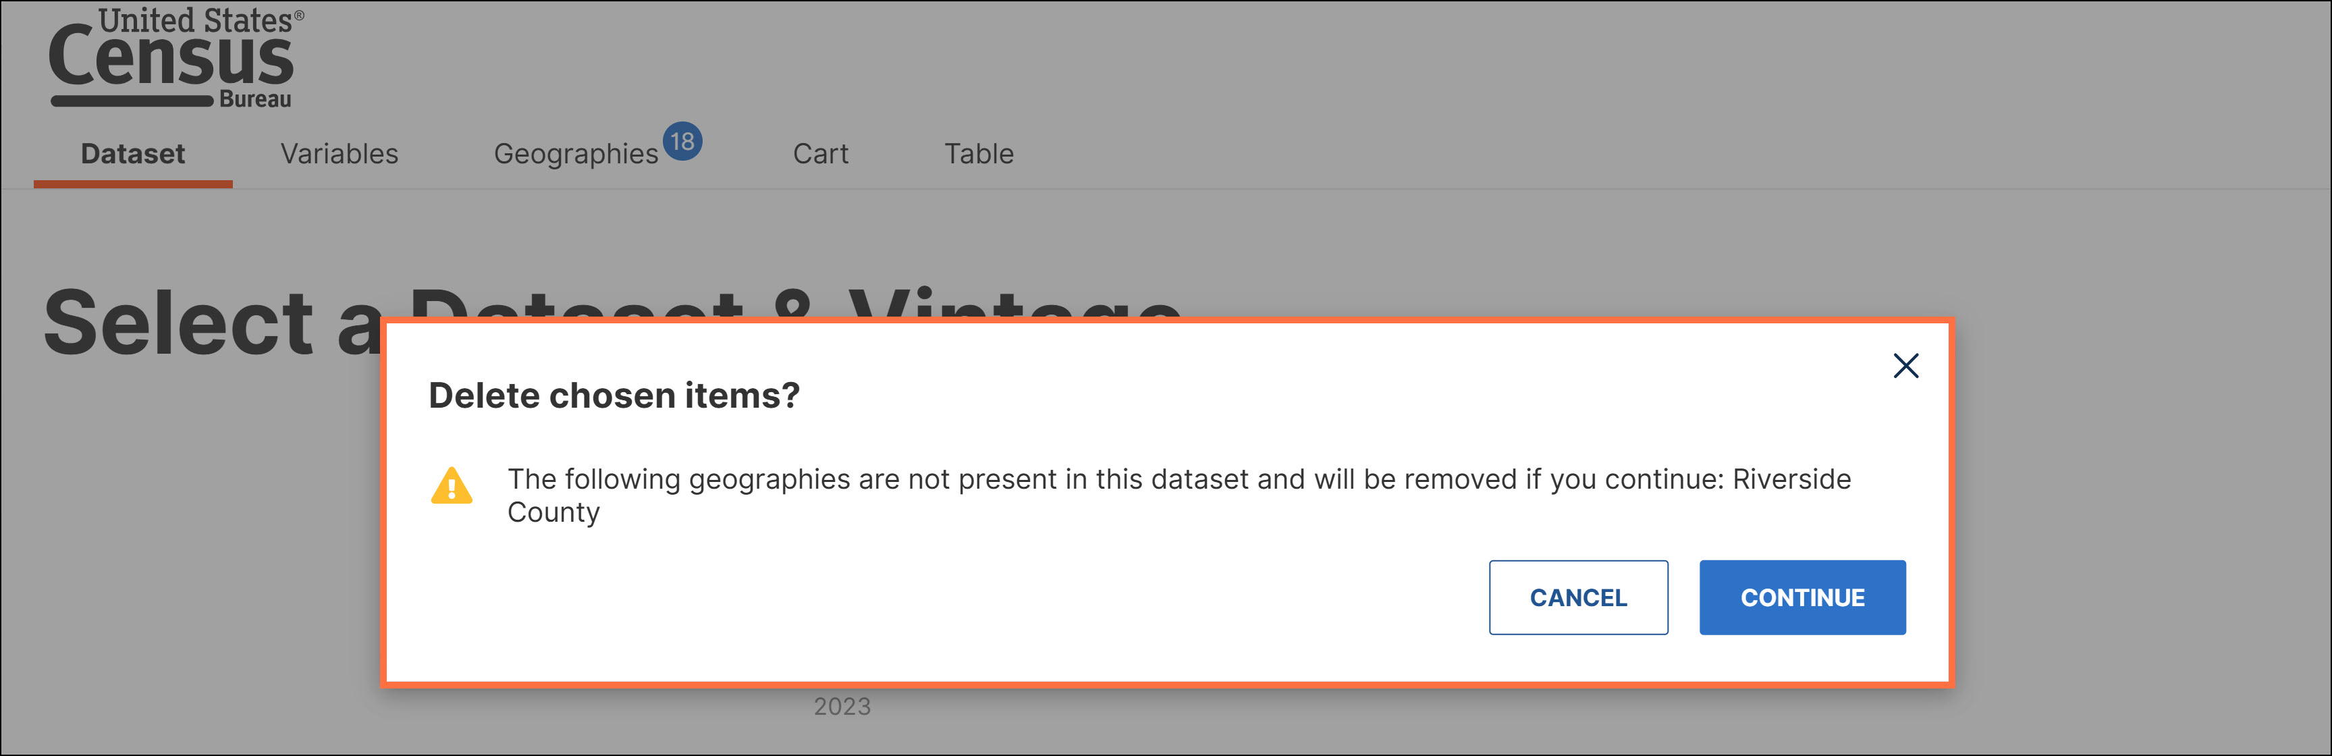Viewport: 2332px width, 756px height.
Task: Close the delete dialog with X
Action: click(x=1905, y=366)
